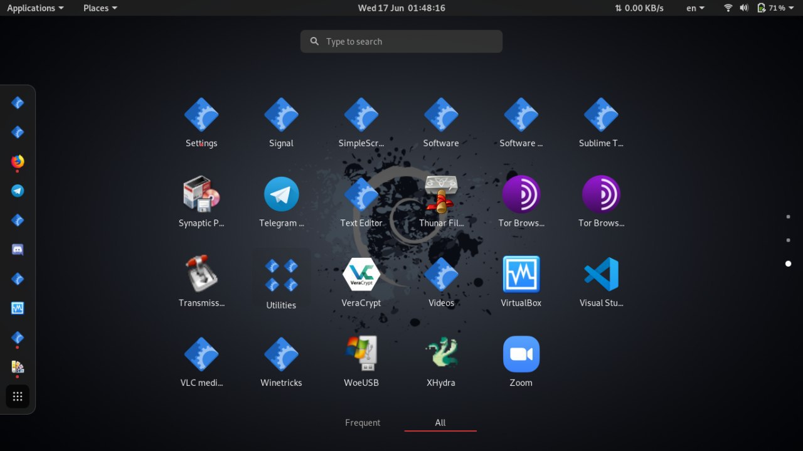Launch Telegram from the app grid

pyautogui.click(x=281, y=203)
